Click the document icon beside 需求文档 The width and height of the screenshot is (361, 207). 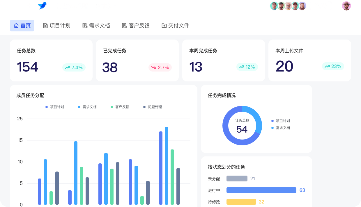coord(85,26)
